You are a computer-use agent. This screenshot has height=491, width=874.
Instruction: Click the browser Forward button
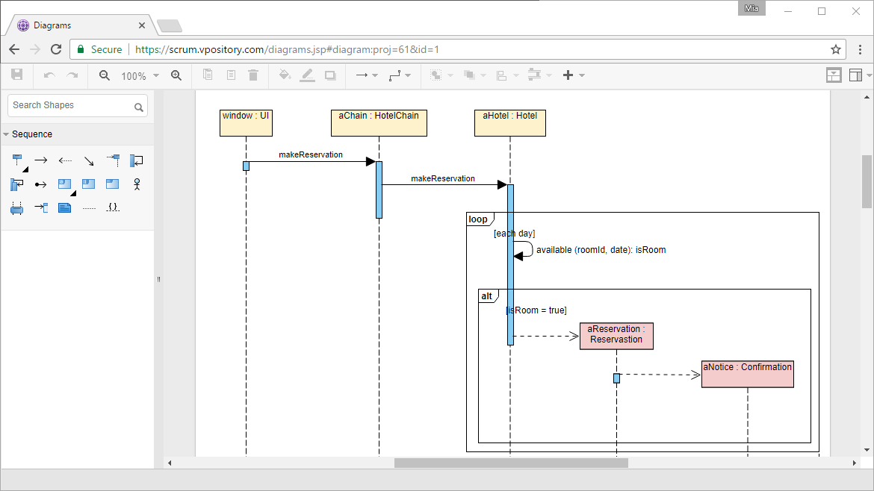(35, 49)
